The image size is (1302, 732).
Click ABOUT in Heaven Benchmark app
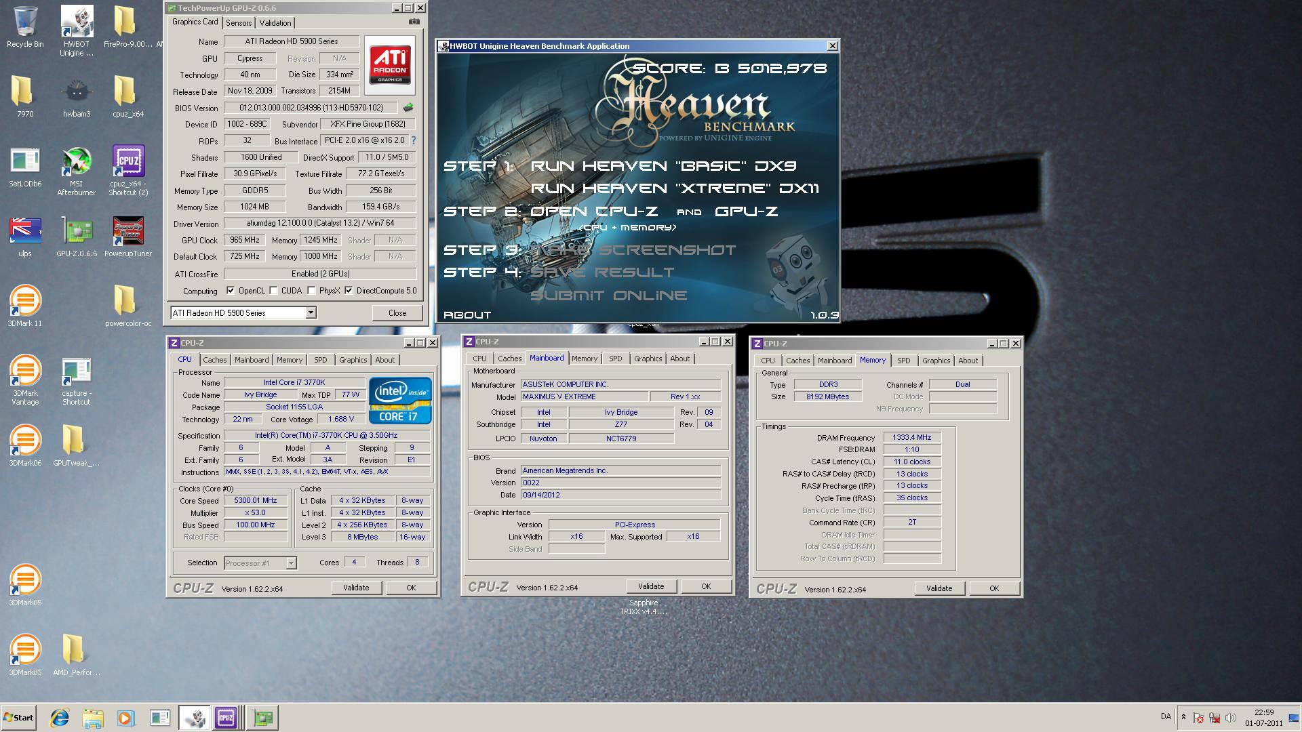coord(467,315)
